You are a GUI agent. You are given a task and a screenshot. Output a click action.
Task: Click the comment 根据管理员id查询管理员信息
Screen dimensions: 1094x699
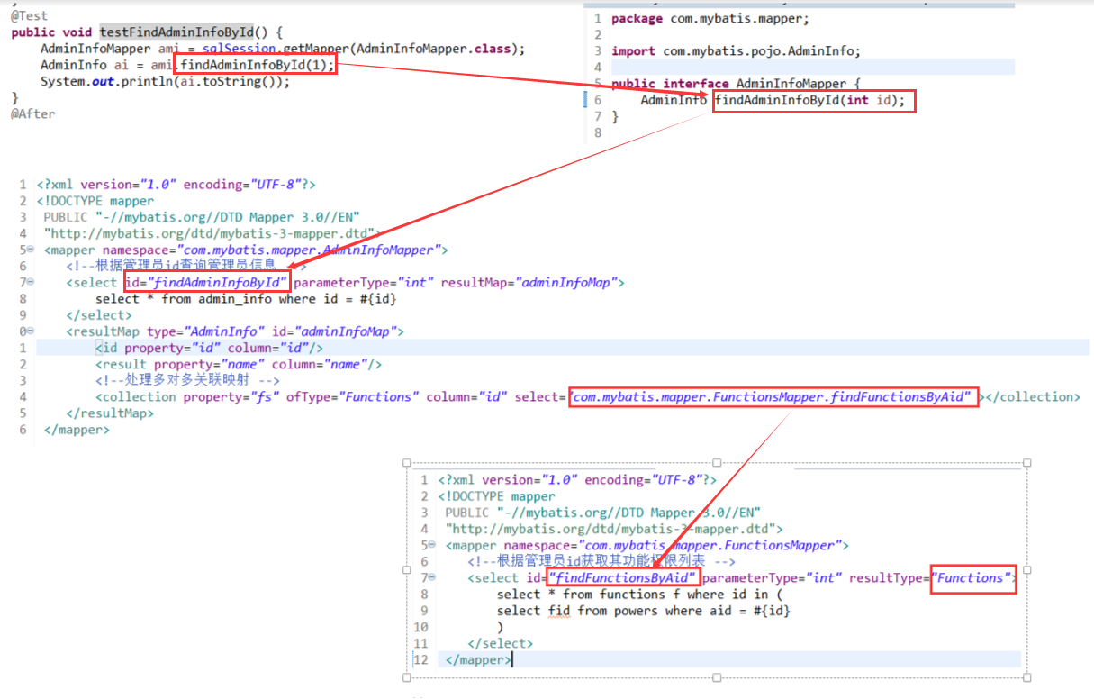(x=186, y=266)
